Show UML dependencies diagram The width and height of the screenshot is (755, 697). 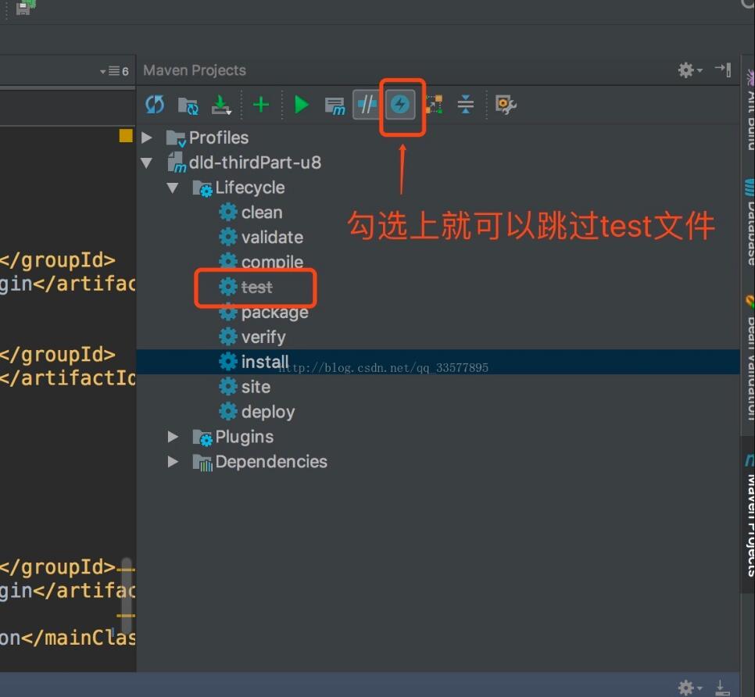tap(434, 104)
